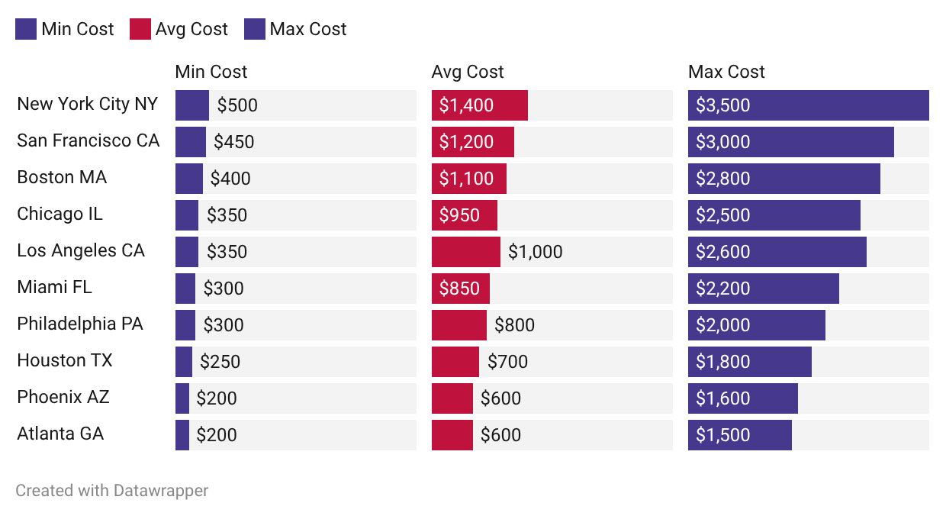Click Phoenix's $1,600 max cost bar
946x516 pixels.
(742, 398)
